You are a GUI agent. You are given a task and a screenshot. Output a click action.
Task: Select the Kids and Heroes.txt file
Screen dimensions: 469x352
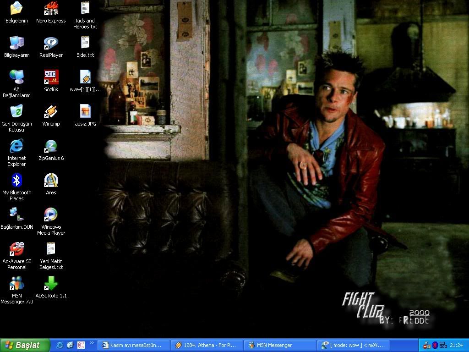click(85, 8)
